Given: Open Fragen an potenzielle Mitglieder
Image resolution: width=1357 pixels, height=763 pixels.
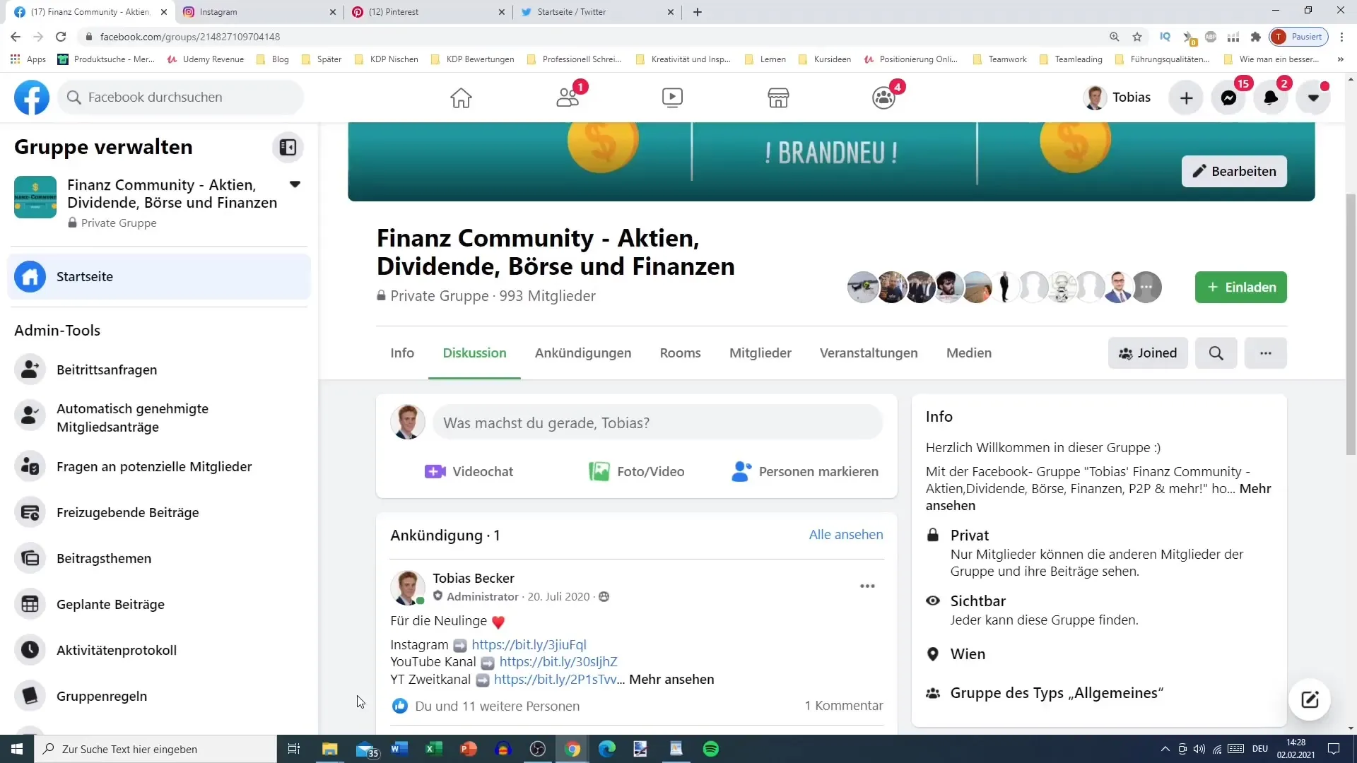Looking at the screenshot, I should click(x=159, y=466).
